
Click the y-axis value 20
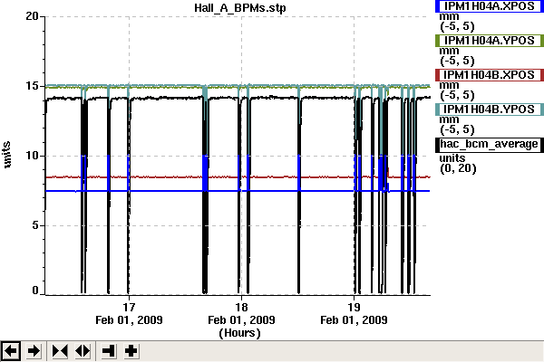[32, 15]
